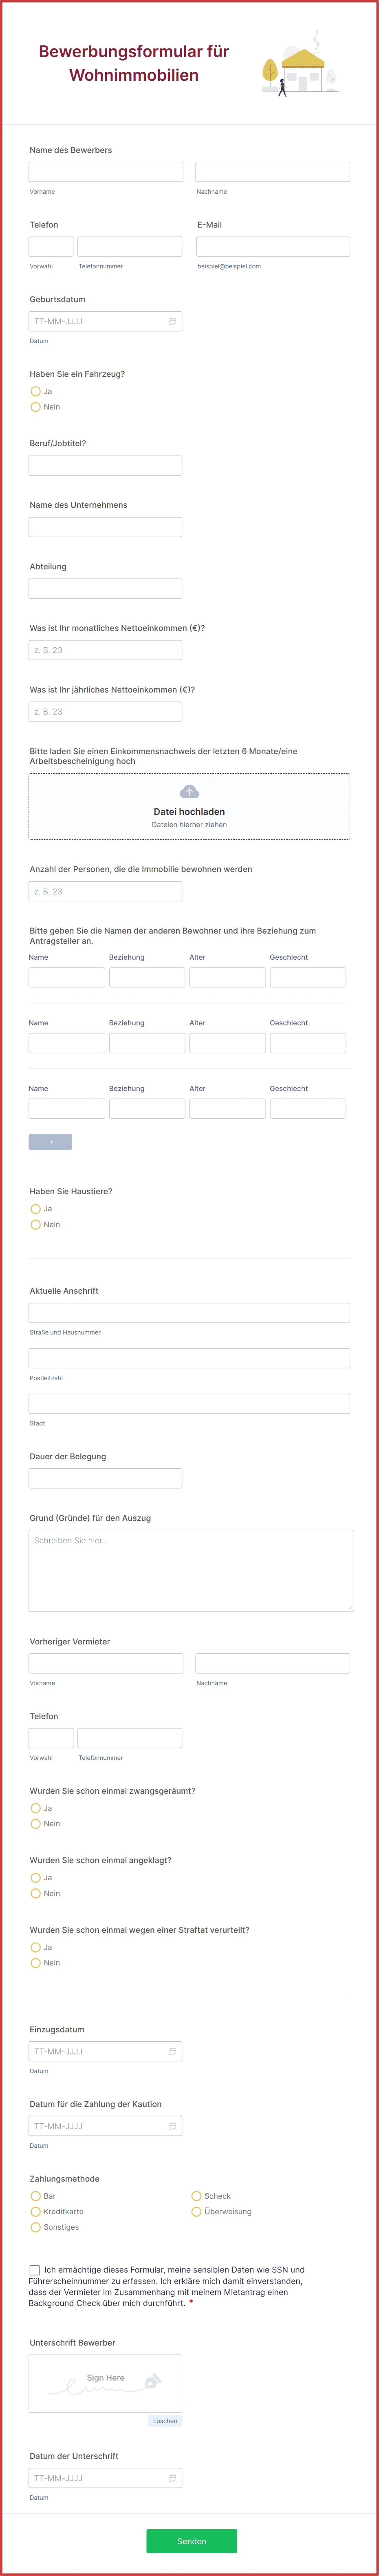
Task: Pick Nein for schon einmal angeklagt
Action: [x=35, y=1893]
